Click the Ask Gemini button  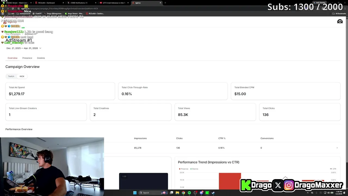point(319,3)
